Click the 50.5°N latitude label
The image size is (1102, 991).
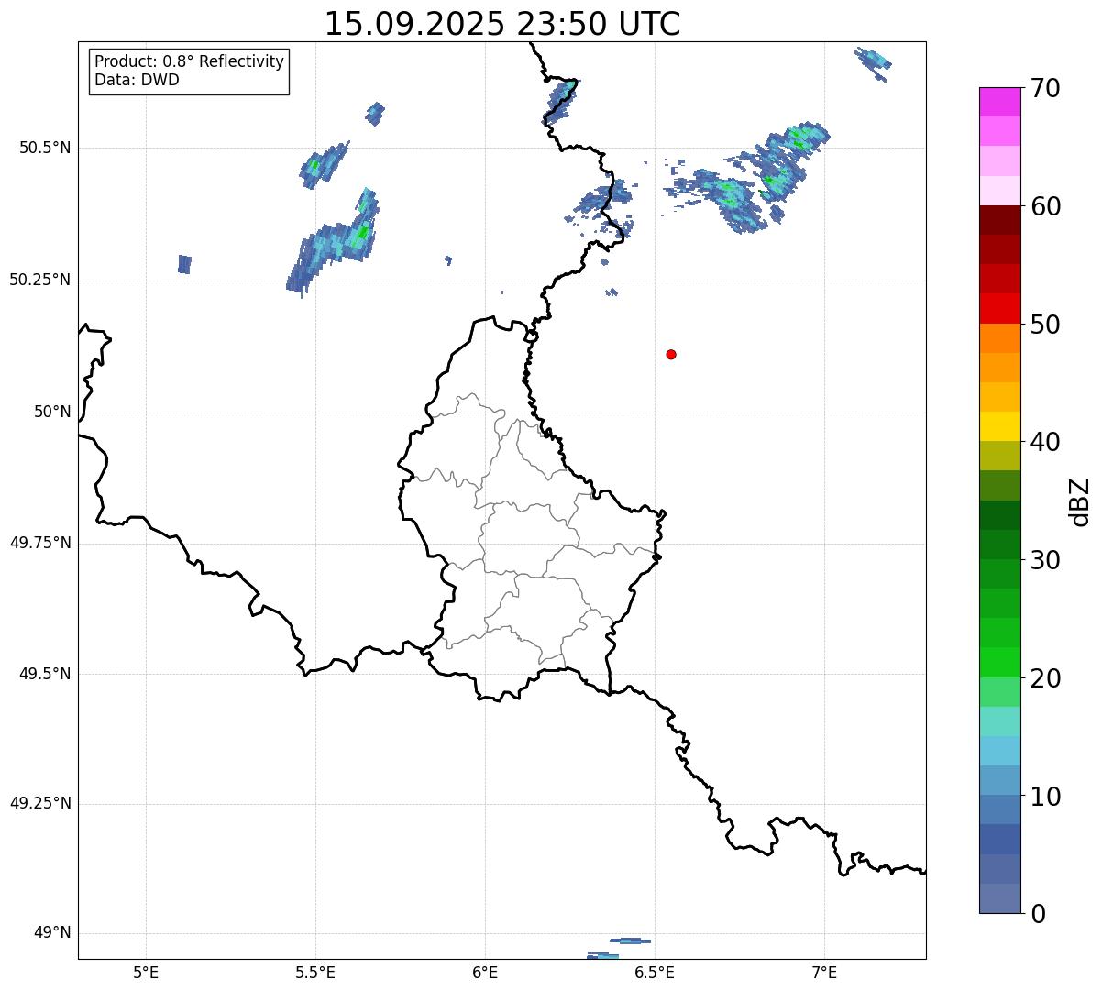45,148
